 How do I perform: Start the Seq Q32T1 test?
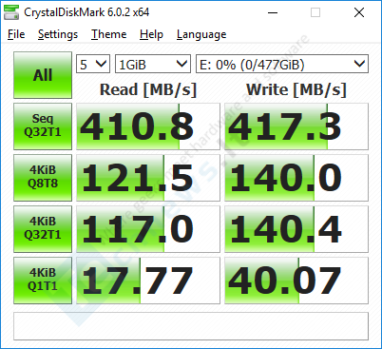[x=43, y=126]
